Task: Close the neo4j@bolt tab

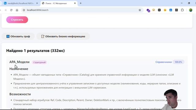Action: pos(37,3)
